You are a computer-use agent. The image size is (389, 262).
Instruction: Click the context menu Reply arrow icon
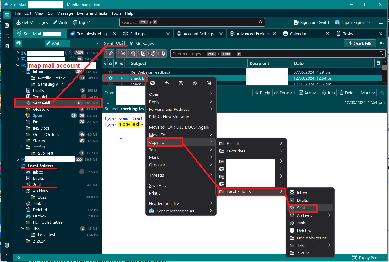tap(167, 83)
